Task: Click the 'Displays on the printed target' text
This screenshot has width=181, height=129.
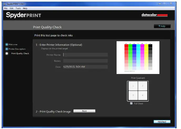Action: click(x=54, y=49)
